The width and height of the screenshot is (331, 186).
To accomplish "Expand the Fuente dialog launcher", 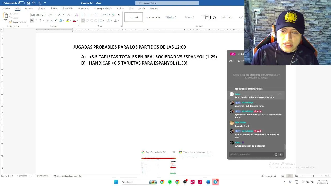I will (x=78, y=26).
